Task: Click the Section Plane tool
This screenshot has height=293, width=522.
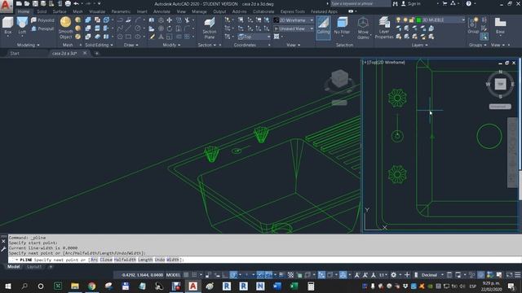Action: 210,28
